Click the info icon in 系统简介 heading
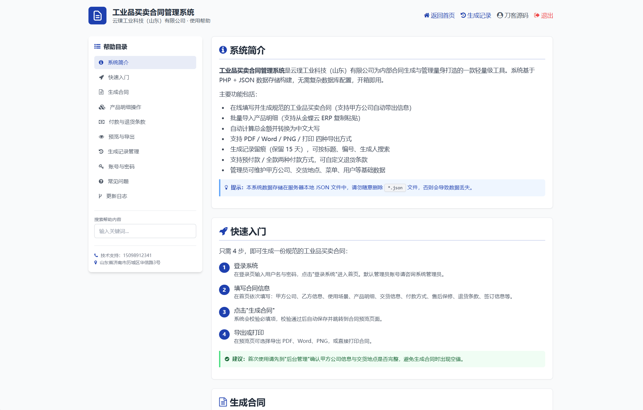 [x=223, y=50]
